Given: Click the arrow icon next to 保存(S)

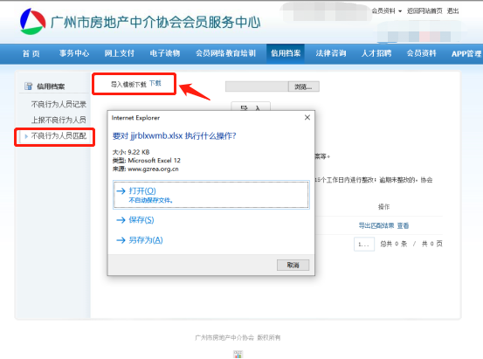Looking at the screenshot, I should click(x=121, y=220).
